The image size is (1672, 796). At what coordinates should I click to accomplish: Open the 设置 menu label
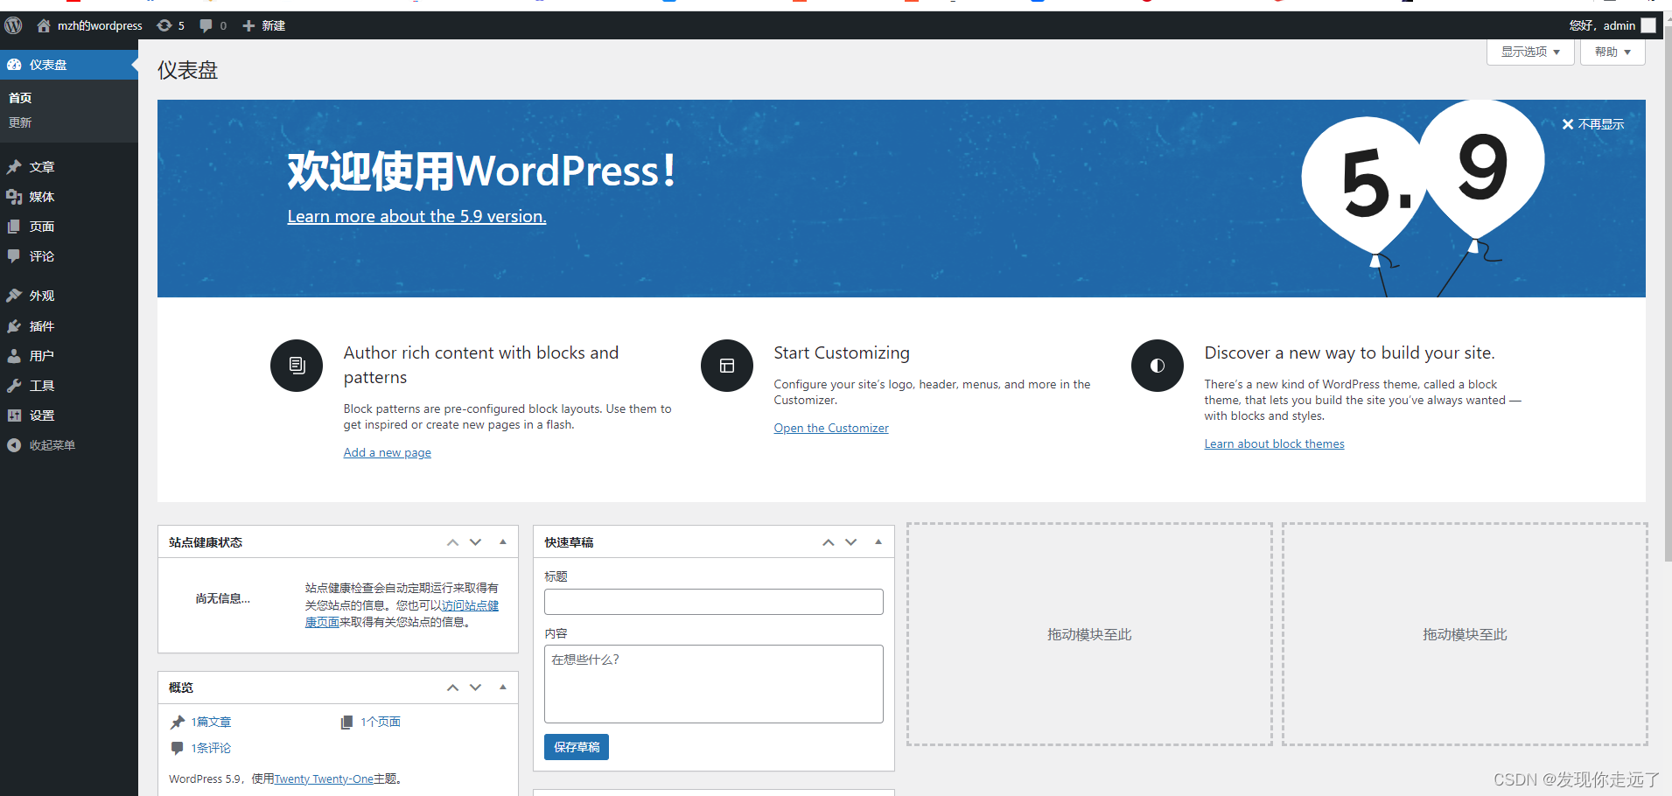tap(42, 415)
